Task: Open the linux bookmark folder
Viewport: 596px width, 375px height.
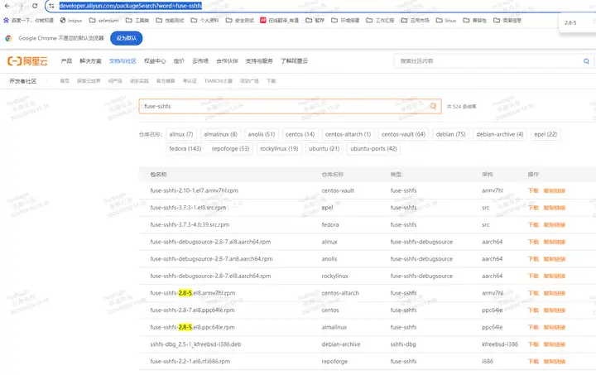Action: tap(446, 21)
